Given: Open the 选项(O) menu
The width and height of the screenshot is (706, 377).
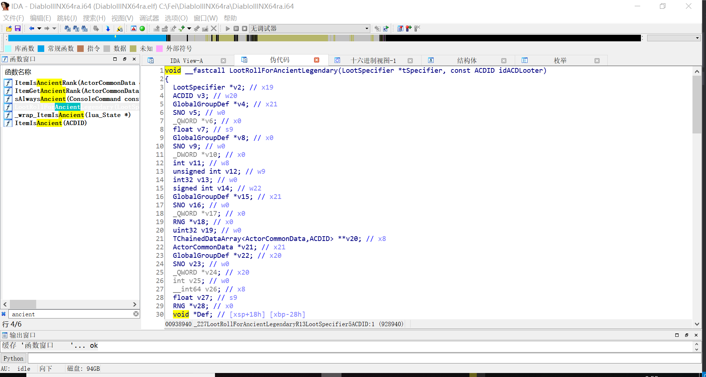Looking at the screenshot, I should tap(176, 18).
